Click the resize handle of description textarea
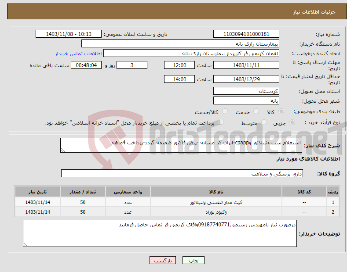This screenshot has width=347, height=272. click(x=63, y=150)
